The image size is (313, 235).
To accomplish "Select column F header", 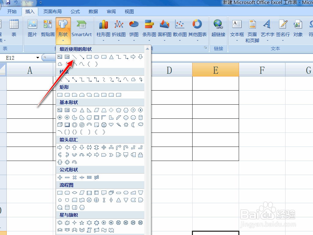I will tap(262, 70).
